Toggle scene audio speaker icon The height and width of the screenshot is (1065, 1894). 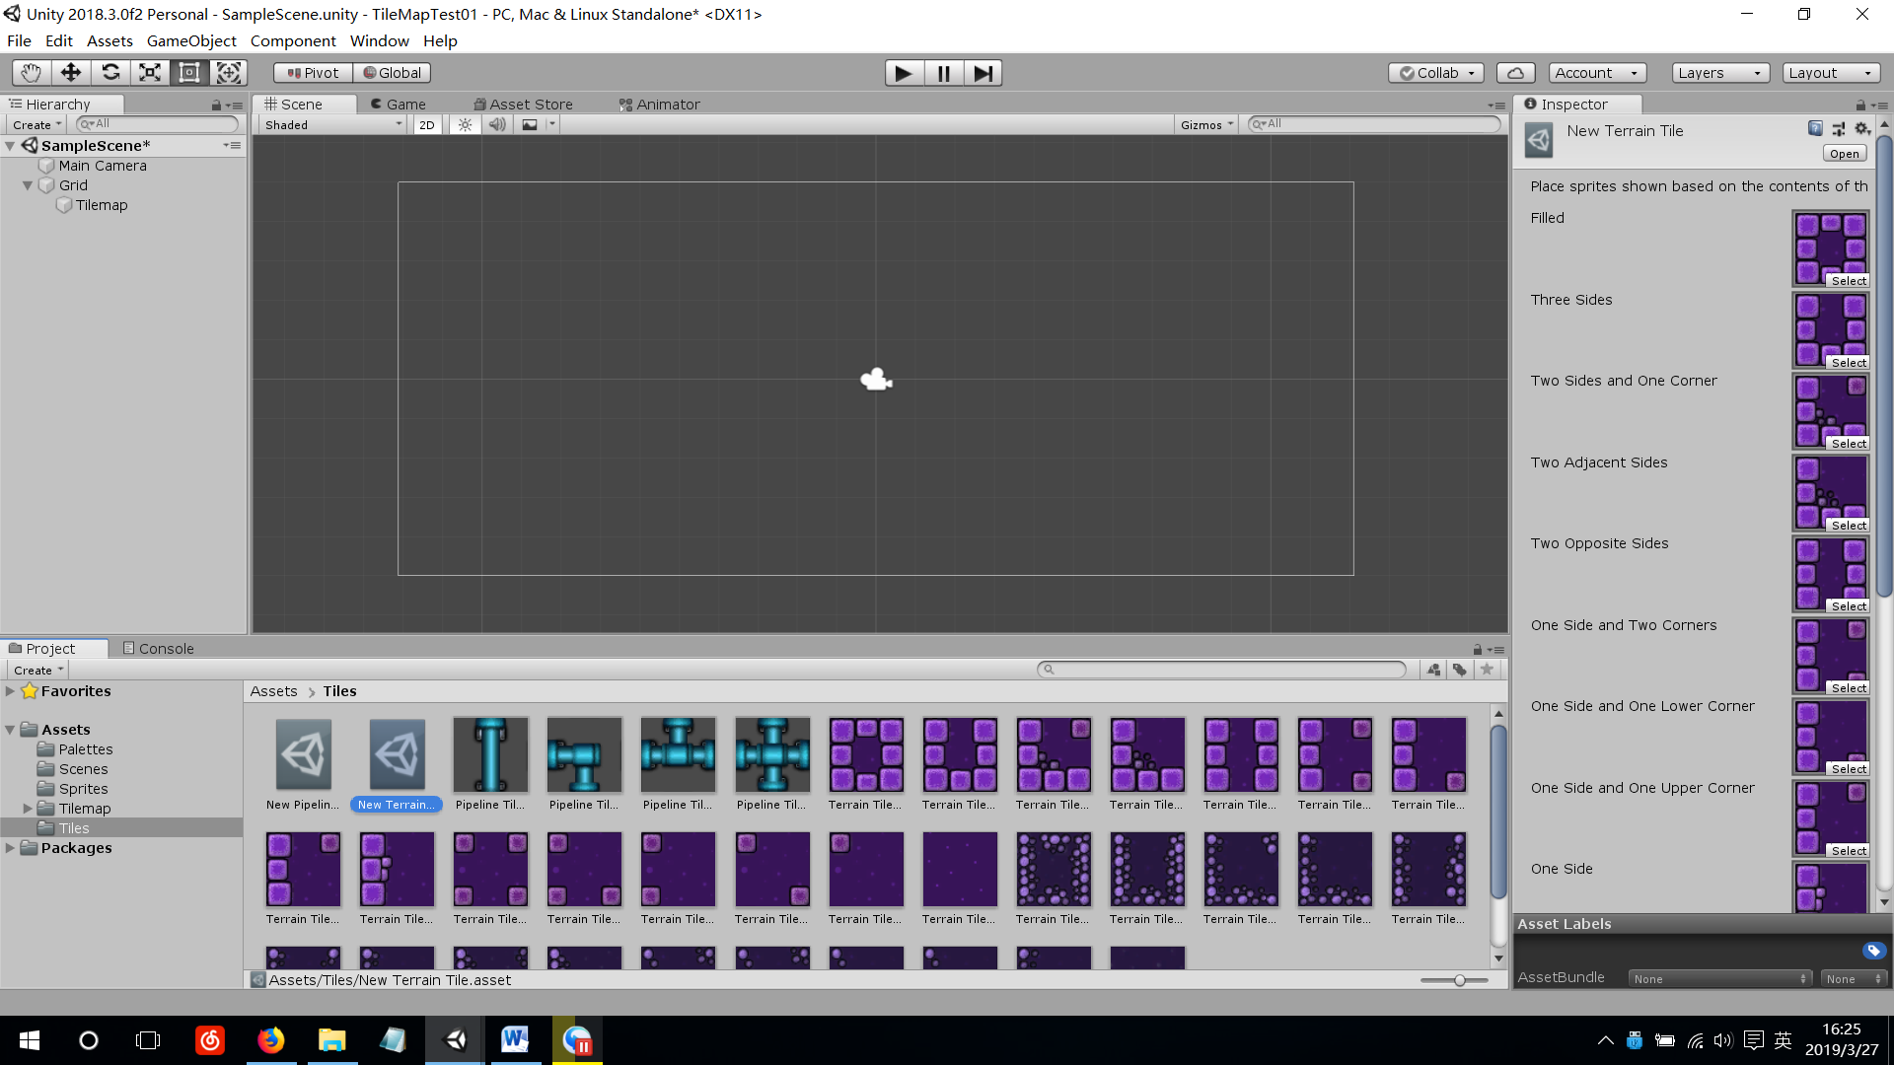tap(497, 125)
